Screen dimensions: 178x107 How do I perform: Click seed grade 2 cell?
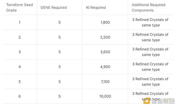[x=20, y=37]
